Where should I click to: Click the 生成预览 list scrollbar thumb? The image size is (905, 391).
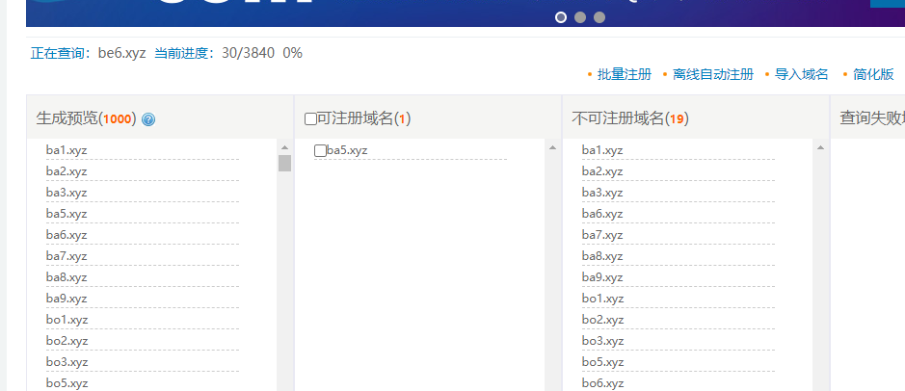pos(284,163)
